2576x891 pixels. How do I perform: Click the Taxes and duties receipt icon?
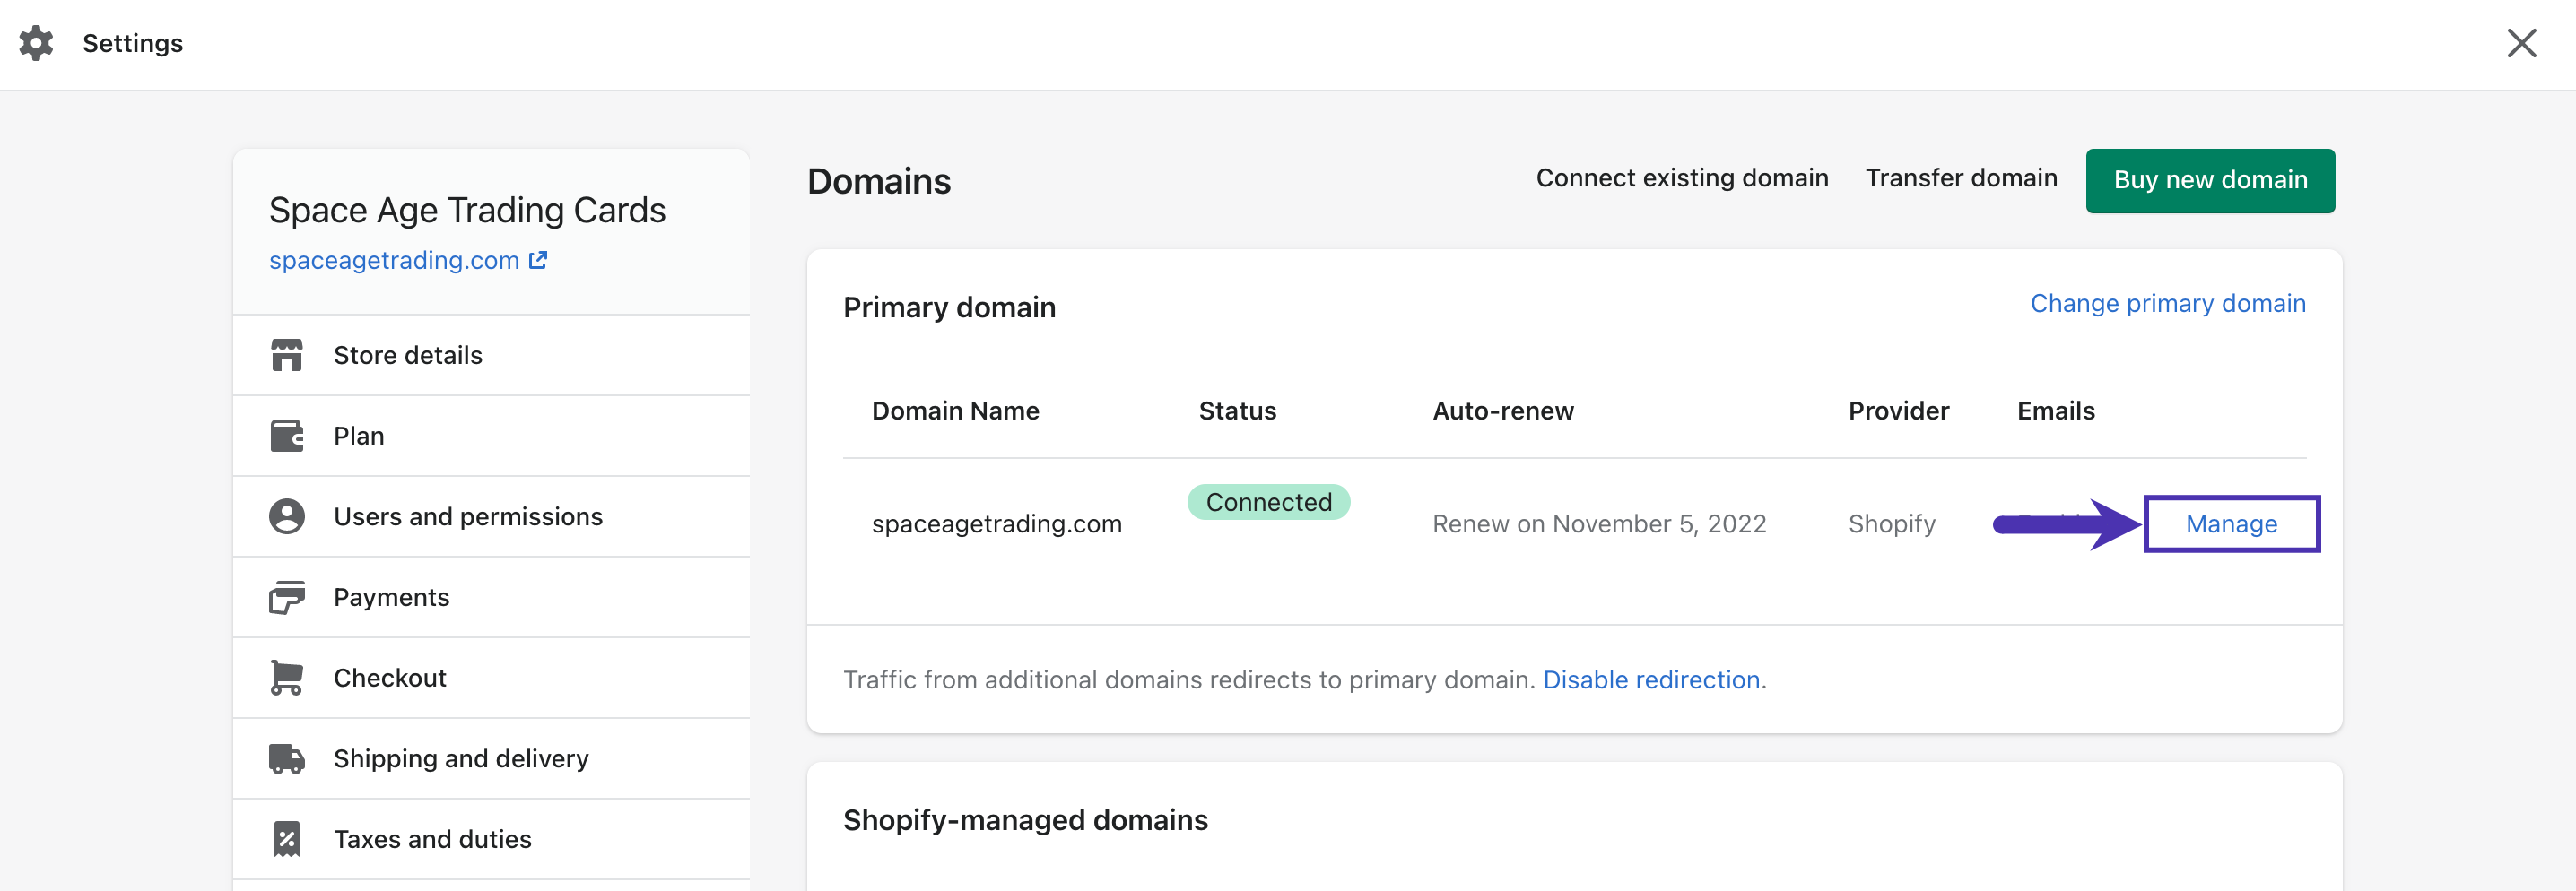[x=287, y=839]
